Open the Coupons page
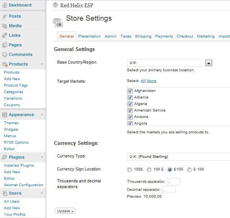 click(x=12, y=105)
